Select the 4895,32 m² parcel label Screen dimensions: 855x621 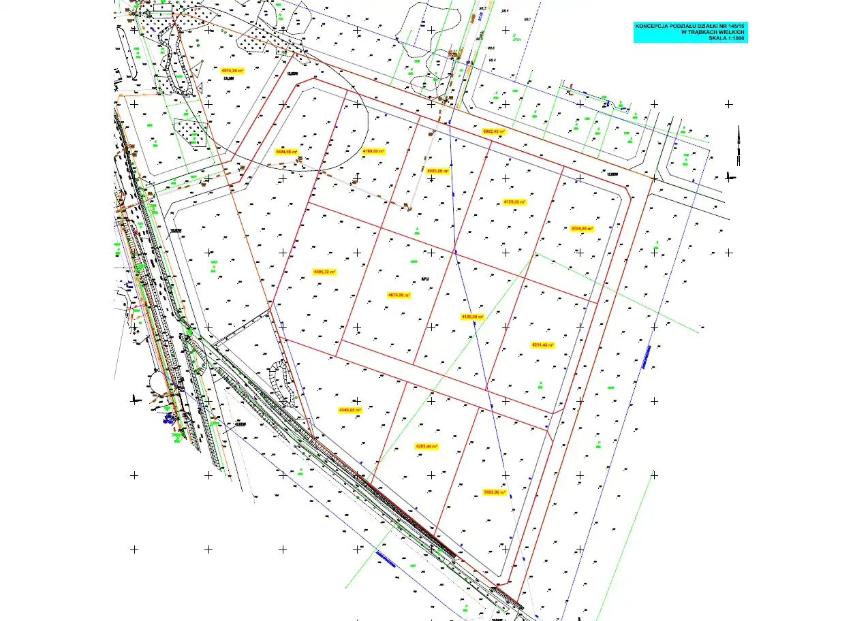[324, 272]
